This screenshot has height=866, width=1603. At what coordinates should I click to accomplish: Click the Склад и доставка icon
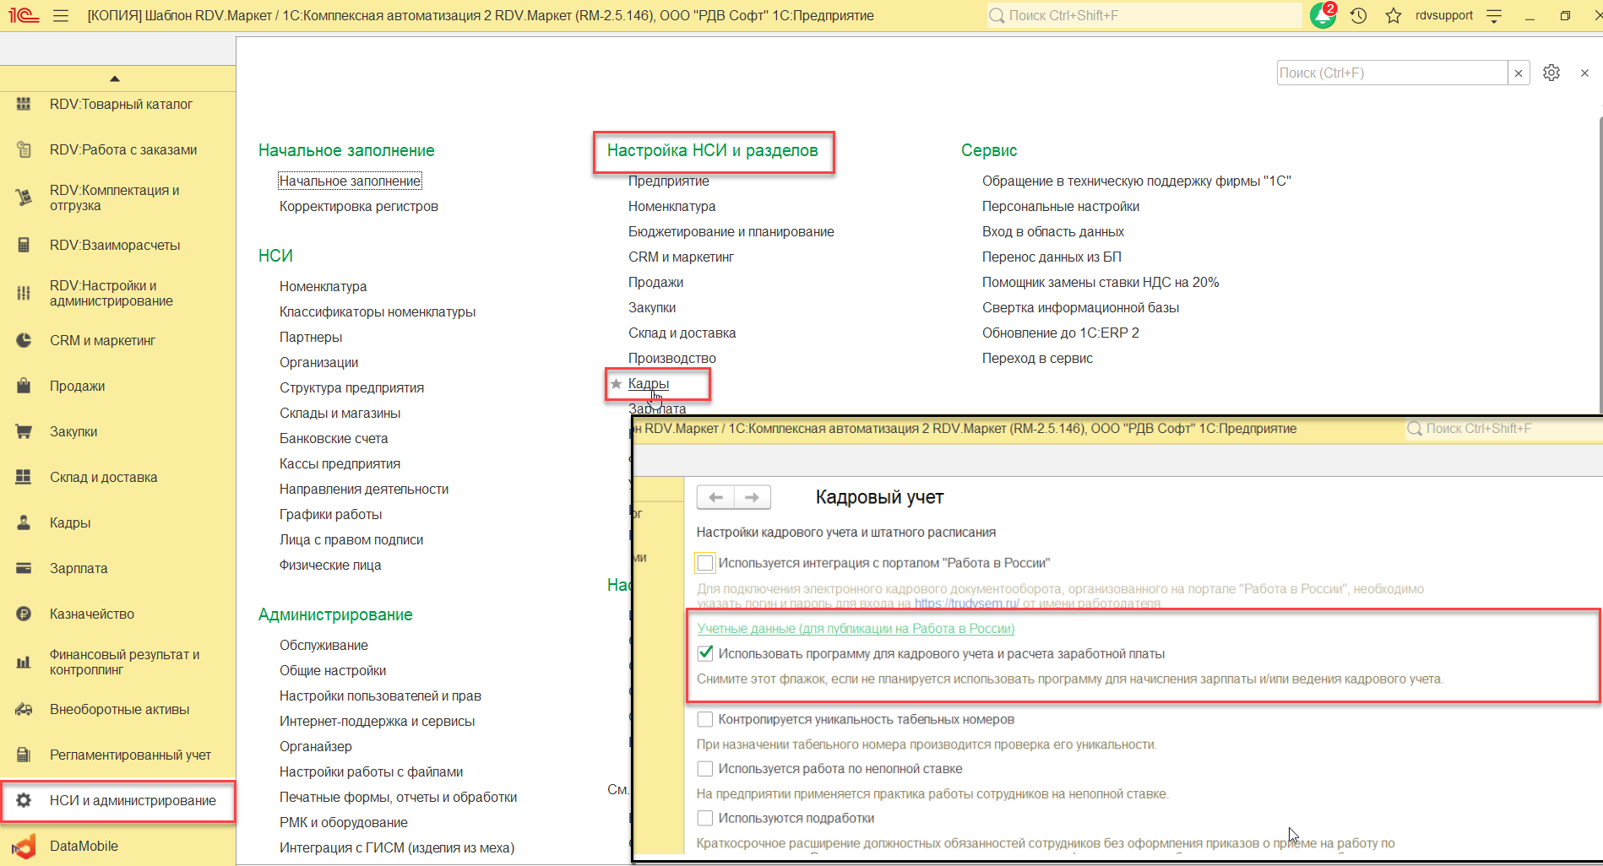click(x=24, y=477)
